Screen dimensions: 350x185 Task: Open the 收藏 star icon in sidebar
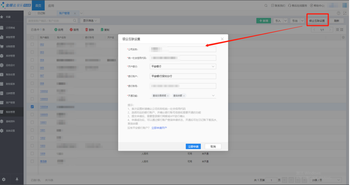pos(2,17)
